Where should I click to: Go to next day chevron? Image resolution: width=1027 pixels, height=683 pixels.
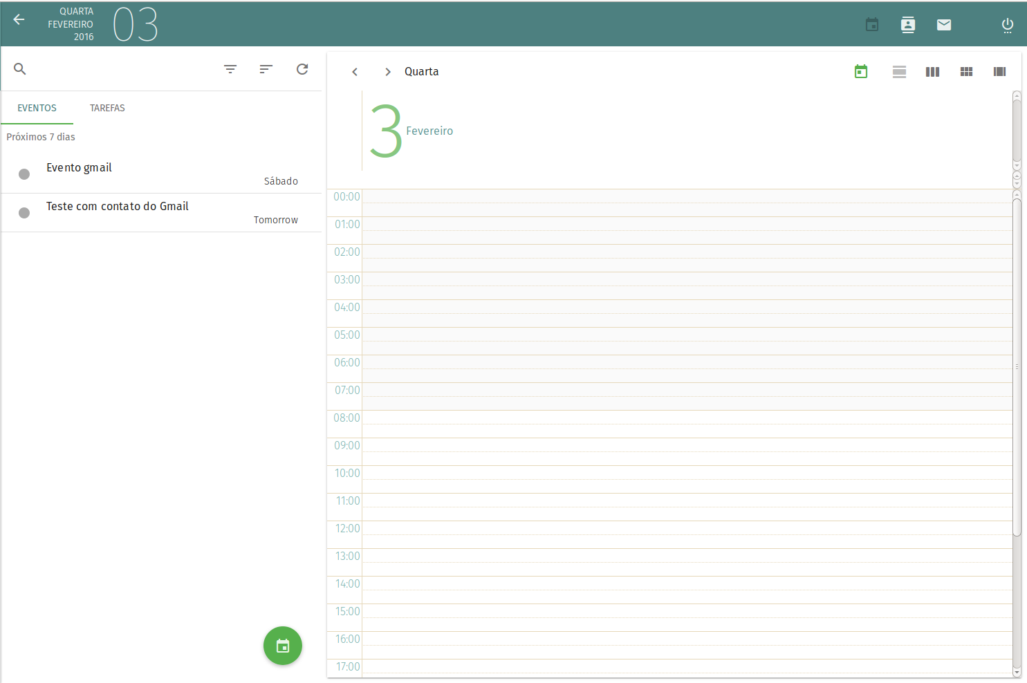(388, 72)
